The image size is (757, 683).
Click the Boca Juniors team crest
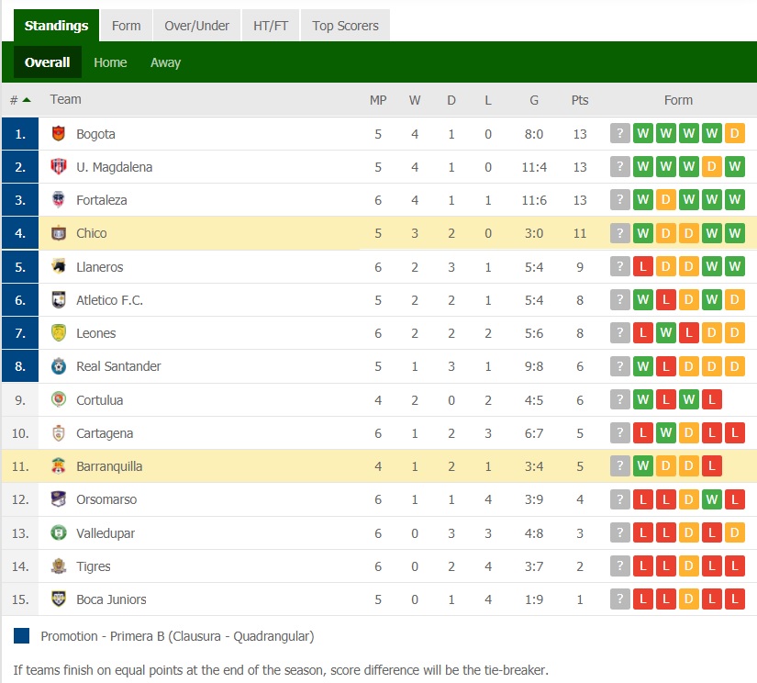point(59,599)
